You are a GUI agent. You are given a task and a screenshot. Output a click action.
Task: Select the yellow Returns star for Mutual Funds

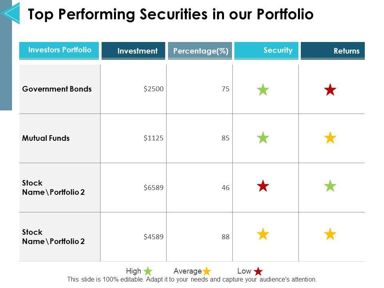click(x=330, y=138)
